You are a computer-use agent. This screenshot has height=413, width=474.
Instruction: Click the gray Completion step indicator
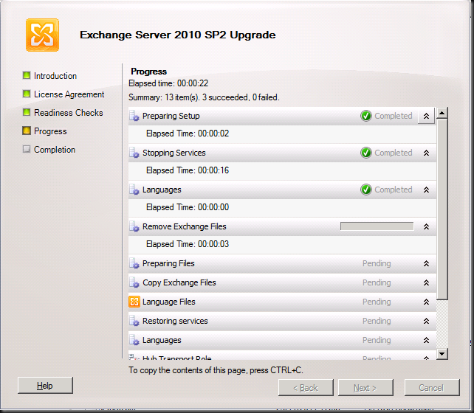tap(27, 149)
